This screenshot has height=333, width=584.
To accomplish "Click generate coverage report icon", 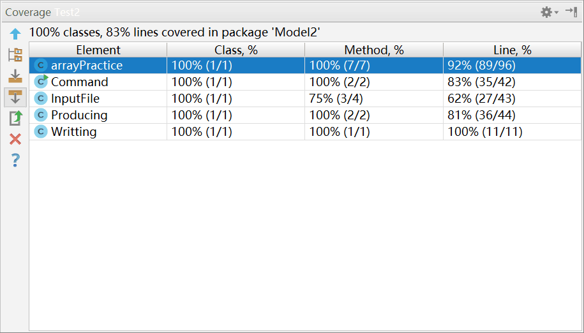I will tap(15, 118).
